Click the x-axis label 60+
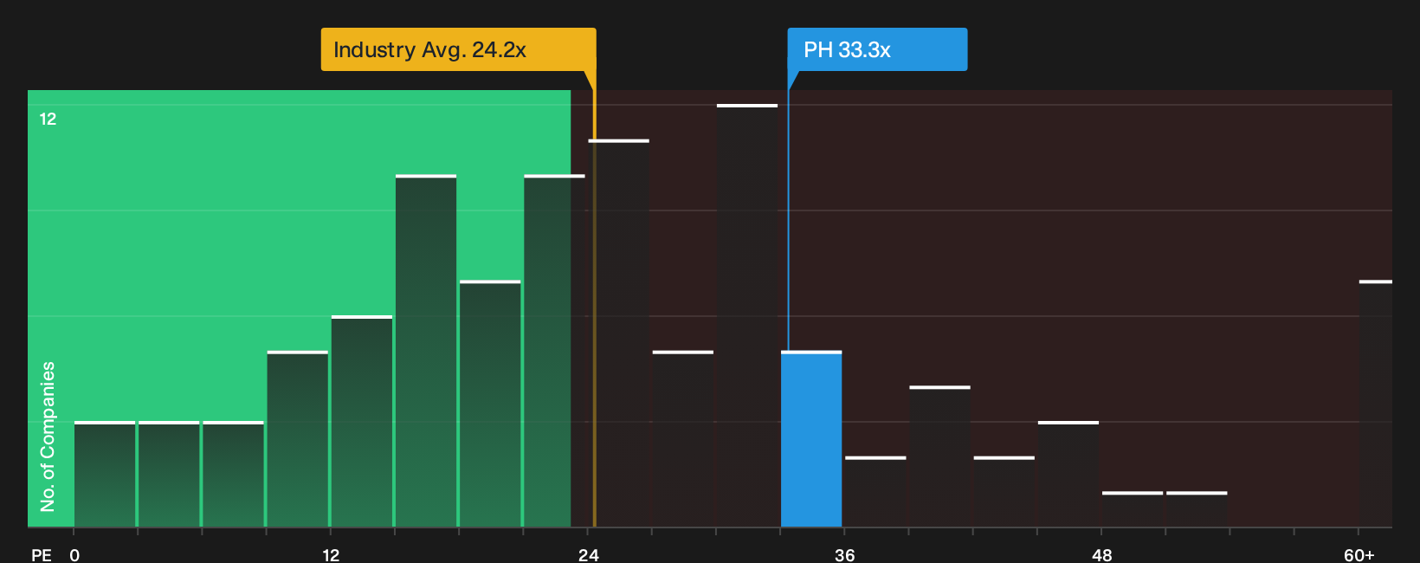1420x563 pixels. point(1359,554)
